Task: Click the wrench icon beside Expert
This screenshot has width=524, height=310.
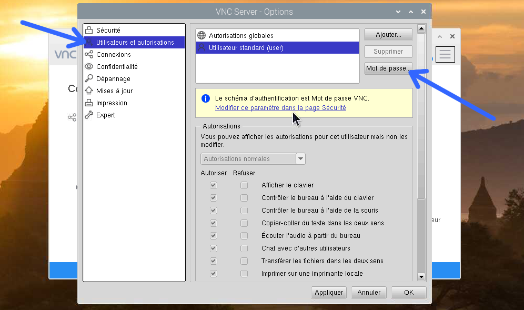Action: point(89,115)
